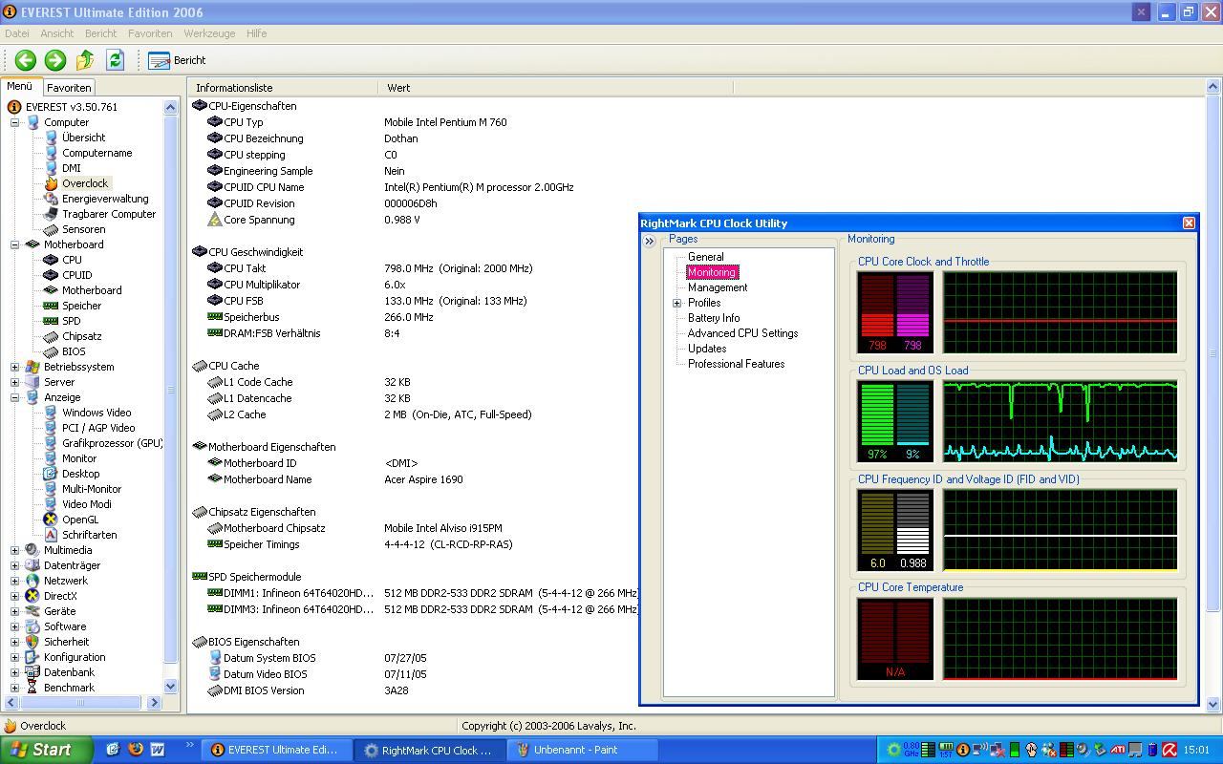Screen dimensions: 1223x764
Task: Open the Favoriten menu
Action: tap(150, 33)
